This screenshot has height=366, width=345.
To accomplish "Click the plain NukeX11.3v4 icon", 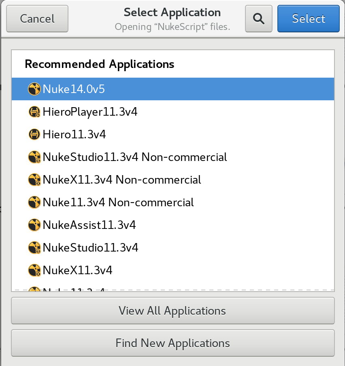I will [x=34, y=270].
